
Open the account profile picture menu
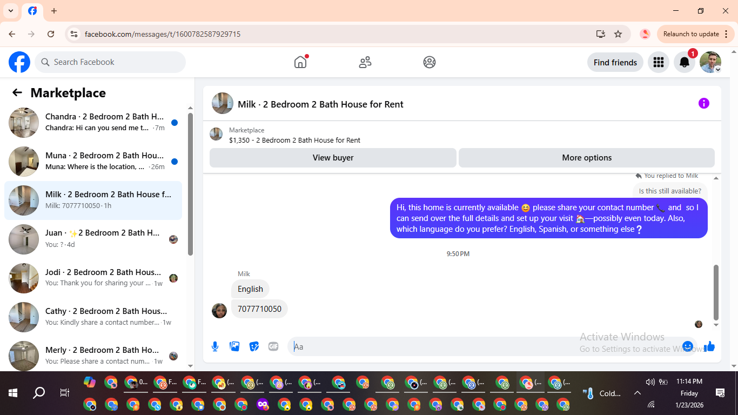pyautogui.click(x=710, y=62)
